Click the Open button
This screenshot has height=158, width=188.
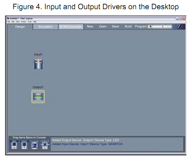point(103,26)
